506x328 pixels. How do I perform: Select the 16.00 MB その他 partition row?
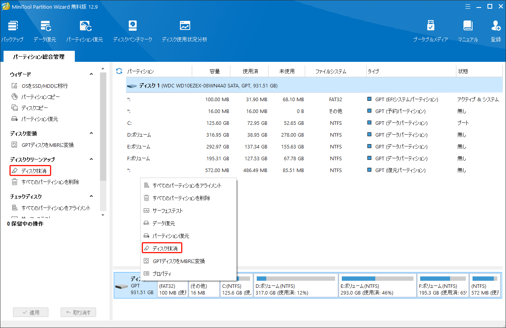314,111
